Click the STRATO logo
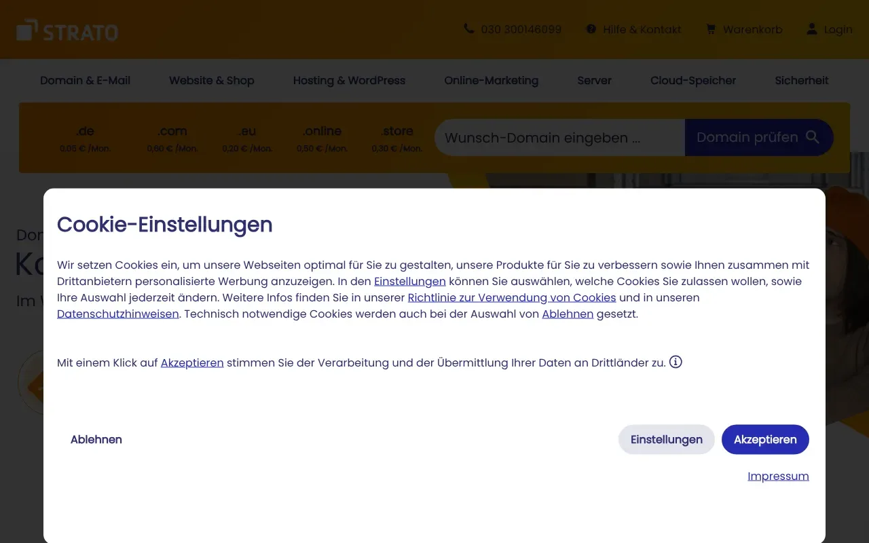The height and width of the screenshot is (543, 869). (x=67, y=31)
